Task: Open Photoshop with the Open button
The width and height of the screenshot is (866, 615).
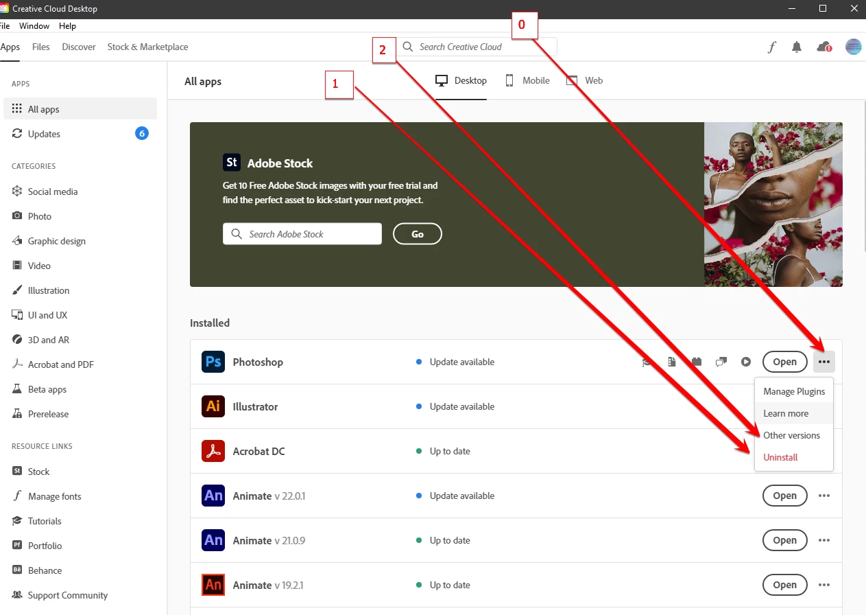Action: click(x=784, y=362)
